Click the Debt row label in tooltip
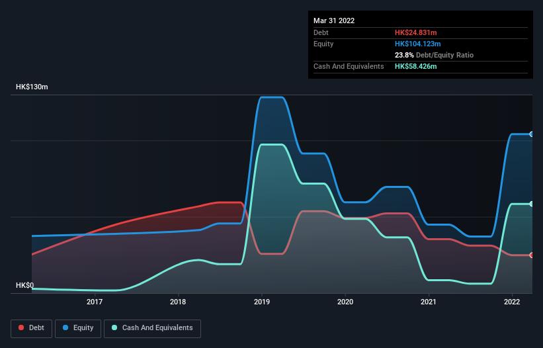543x348 pixels. [x=321, y=32]
